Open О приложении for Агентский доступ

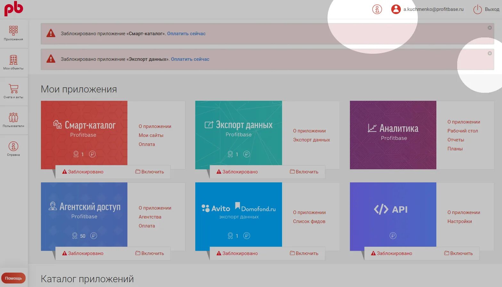(x=155, y=208)
